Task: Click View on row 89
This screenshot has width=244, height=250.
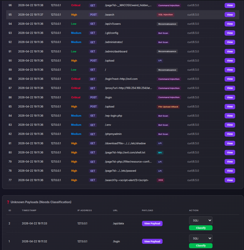Action: pos(230,70)
